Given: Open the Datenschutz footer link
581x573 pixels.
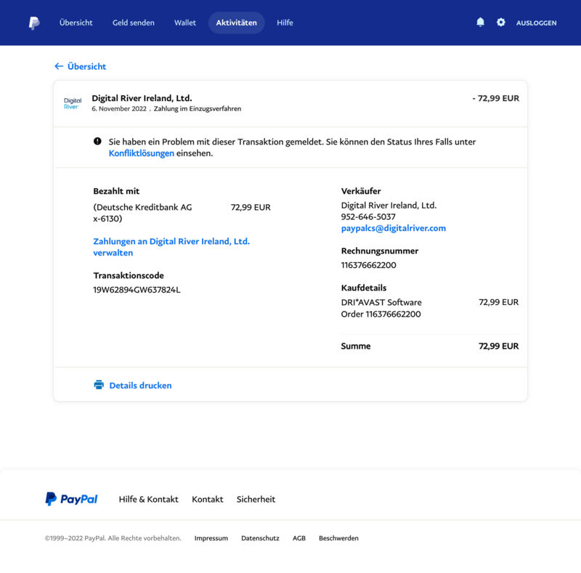Looking at the screenshot, I should (x=260, y=538).
